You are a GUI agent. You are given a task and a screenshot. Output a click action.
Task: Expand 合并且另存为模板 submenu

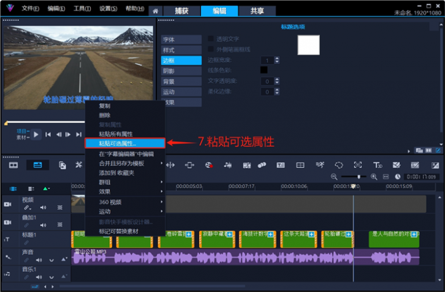[125, 163]
